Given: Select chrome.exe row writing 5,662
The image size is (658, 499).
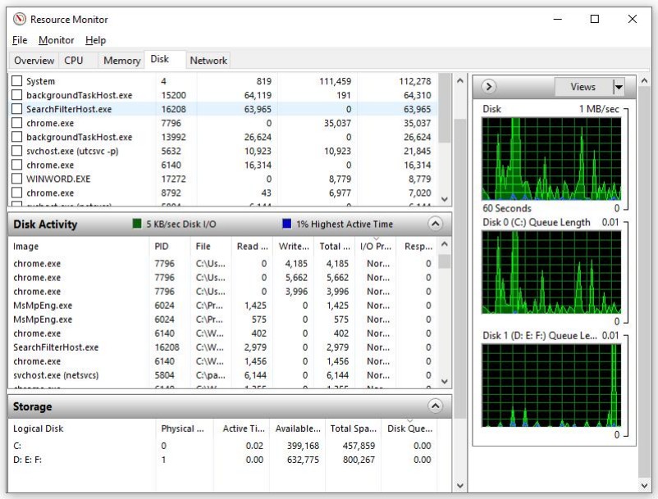Looking at the screenshot, I should pos(223,278).
